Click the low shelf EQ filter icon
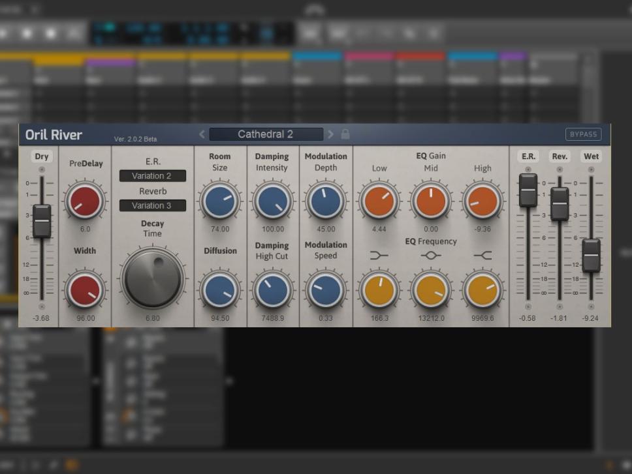632x474 pixels. [379, 256]
